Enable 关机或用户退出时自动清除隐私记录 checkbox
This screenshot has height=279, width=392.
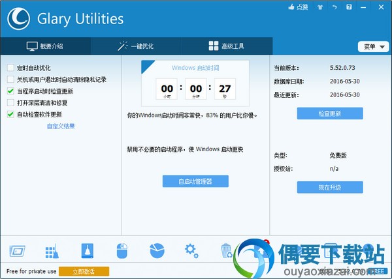tap(10, 80)
